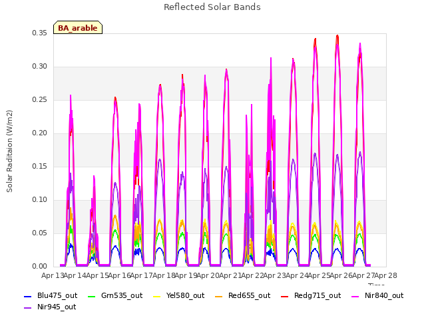Click the orange Red655_out legend color marker

[219, 296]
